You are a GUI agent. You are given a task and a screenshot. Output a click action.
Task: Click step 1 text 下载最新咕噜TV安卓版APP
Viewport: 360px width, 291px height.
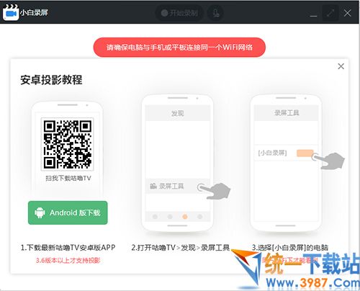[x=68, y=248]
